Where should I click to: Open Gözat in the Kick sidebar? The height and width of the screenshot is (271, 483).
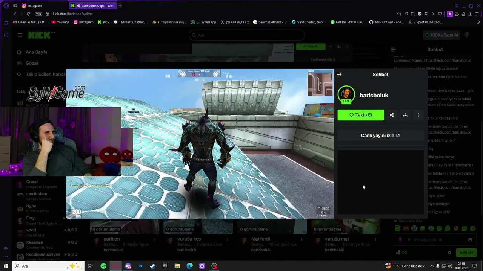[32, 63]
